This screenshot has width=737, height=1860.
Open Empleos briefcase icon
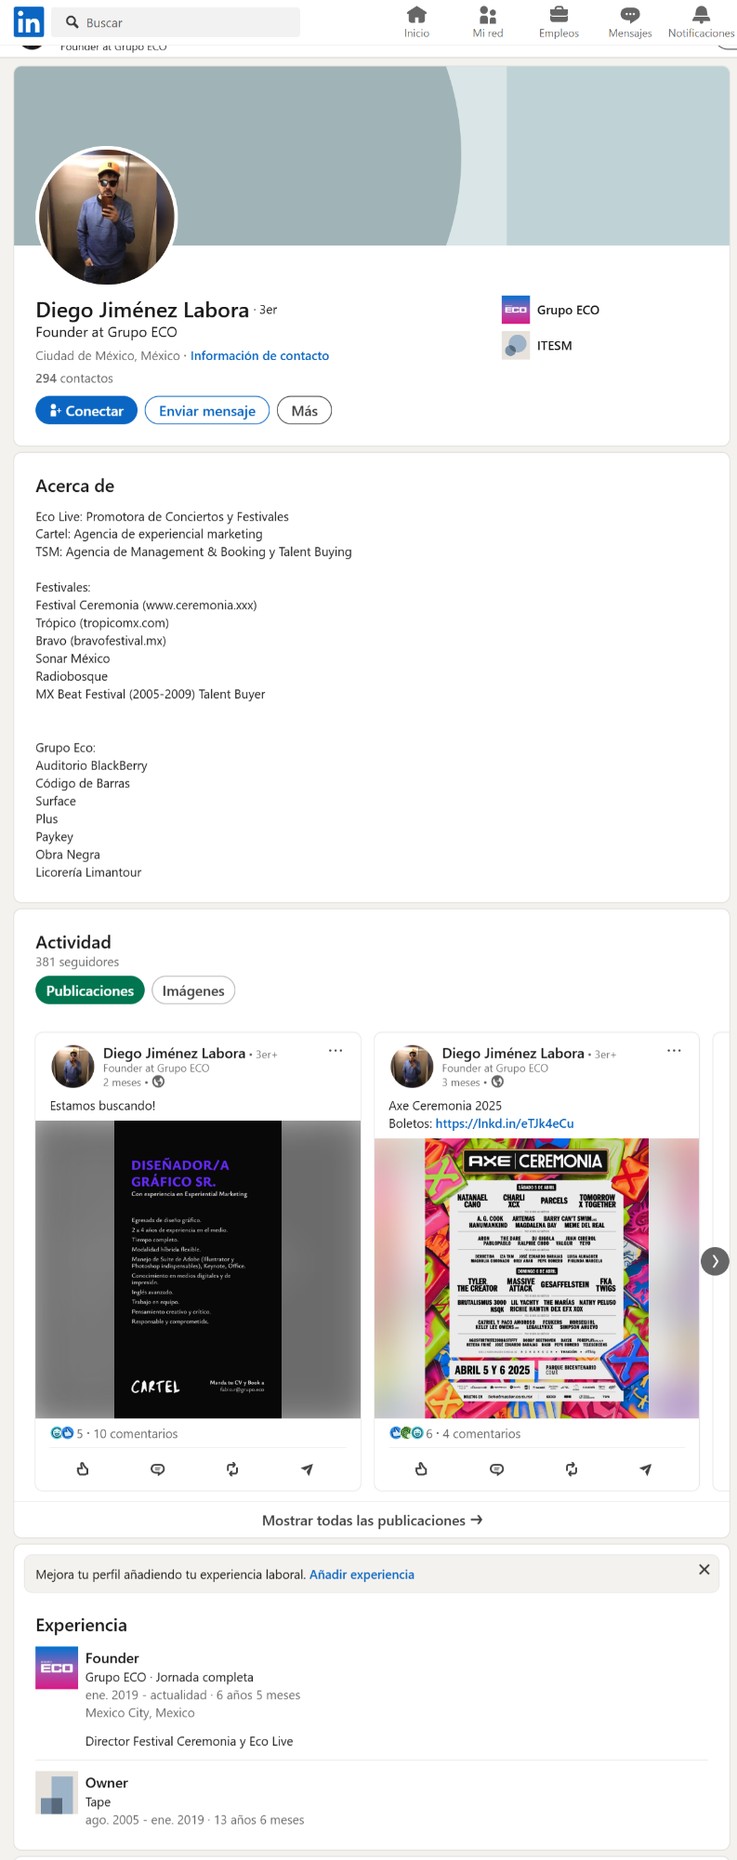point(559,15)
